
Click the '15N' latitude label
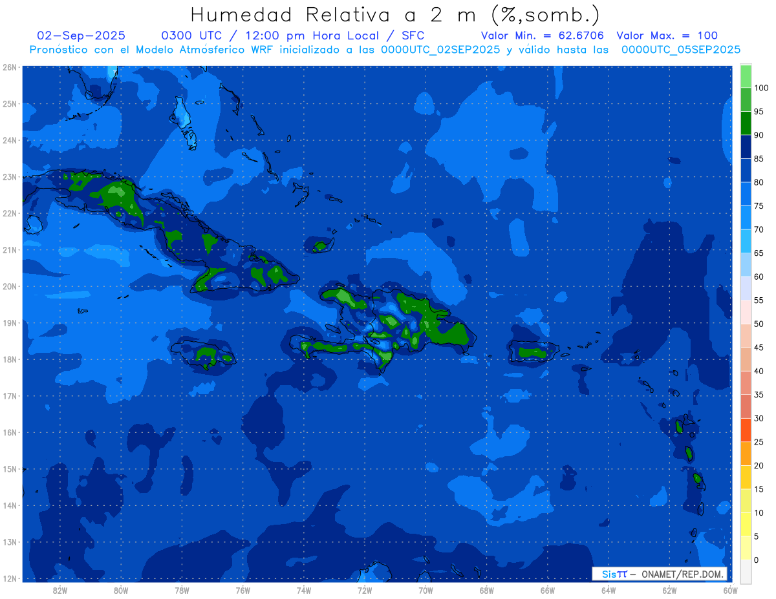[x=10, y=468]
